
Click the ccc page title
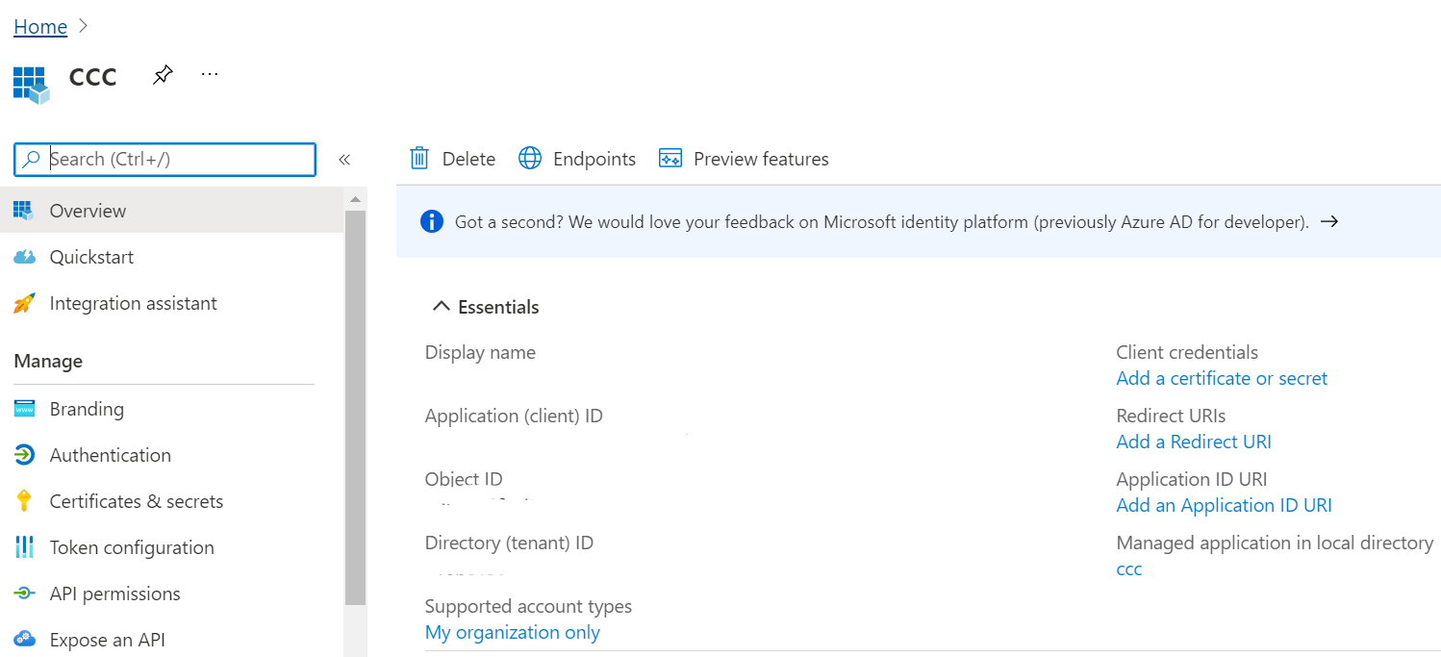pos(93,77)
